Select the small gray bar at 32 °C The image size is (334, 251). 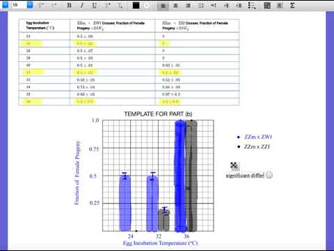(x=164, y=220)
